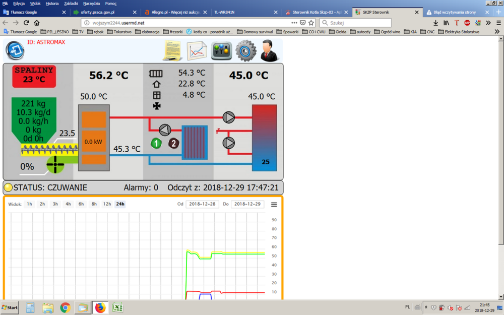Click the red SPALINY temperature box

pyautogui.click(x=34, y=75)
